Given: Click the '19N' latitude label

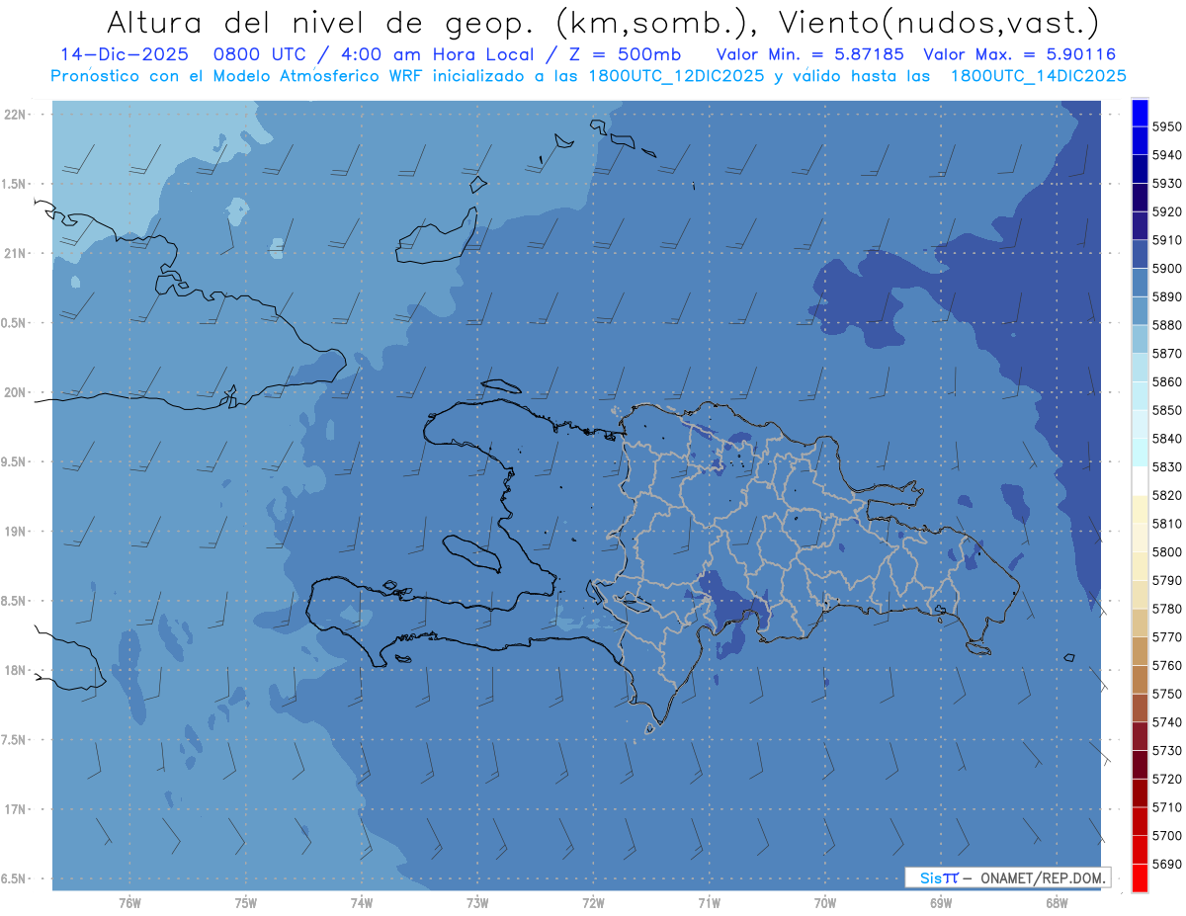Looking at the screenshot, I should 15,531.
